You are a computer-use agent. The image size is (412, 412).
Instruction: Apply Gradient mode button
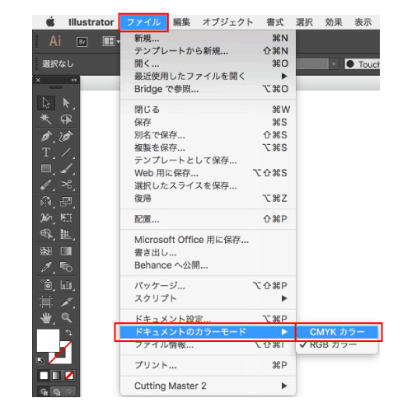56,376
